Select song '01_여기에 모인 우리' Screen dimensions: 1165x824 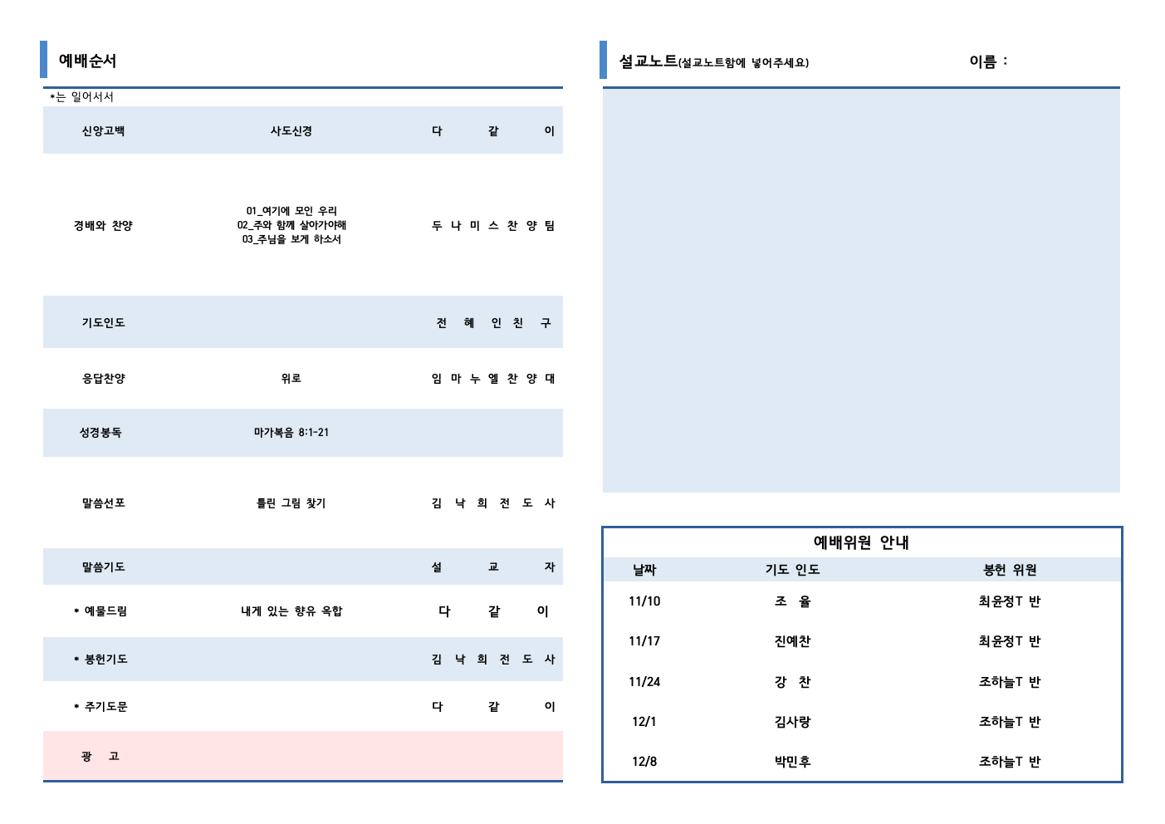[291, 211]
